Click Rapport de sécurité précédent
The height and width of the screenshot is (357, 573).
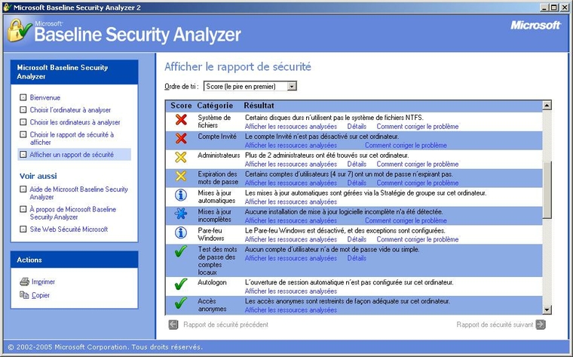(226, 325)
